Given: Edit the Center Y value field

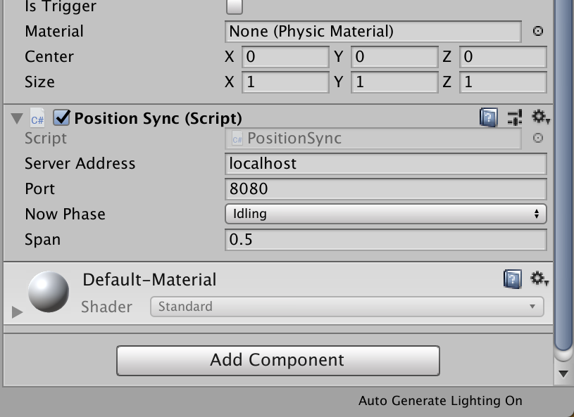Looking at the screenshot, I should pyautogui.click(x=394, y=57).
